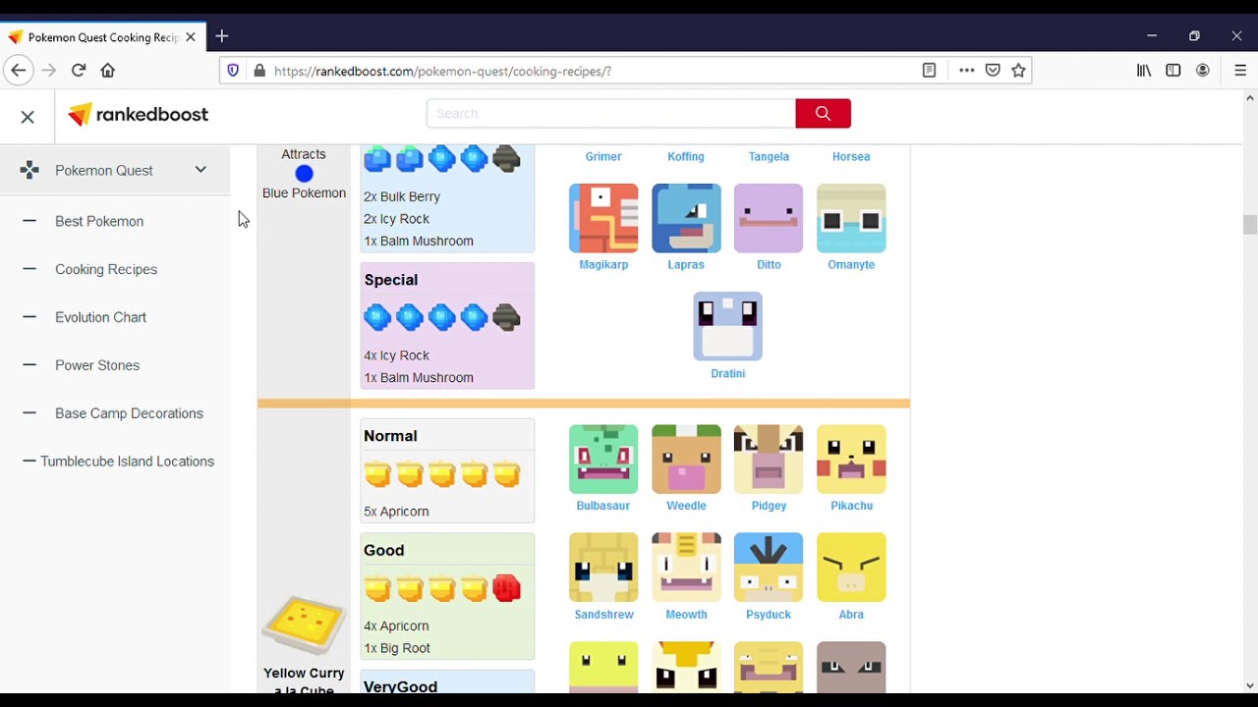Click '1x Big Root' ingredient text
The width and height of the screenshot is (1258, 707).
click(x=397, y=649)
